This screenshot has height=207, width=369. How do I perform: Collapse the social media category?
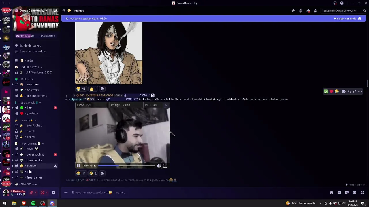[28, 103]
